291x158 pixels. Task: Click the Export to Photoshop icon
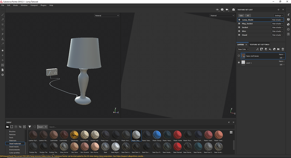[3, 65]
